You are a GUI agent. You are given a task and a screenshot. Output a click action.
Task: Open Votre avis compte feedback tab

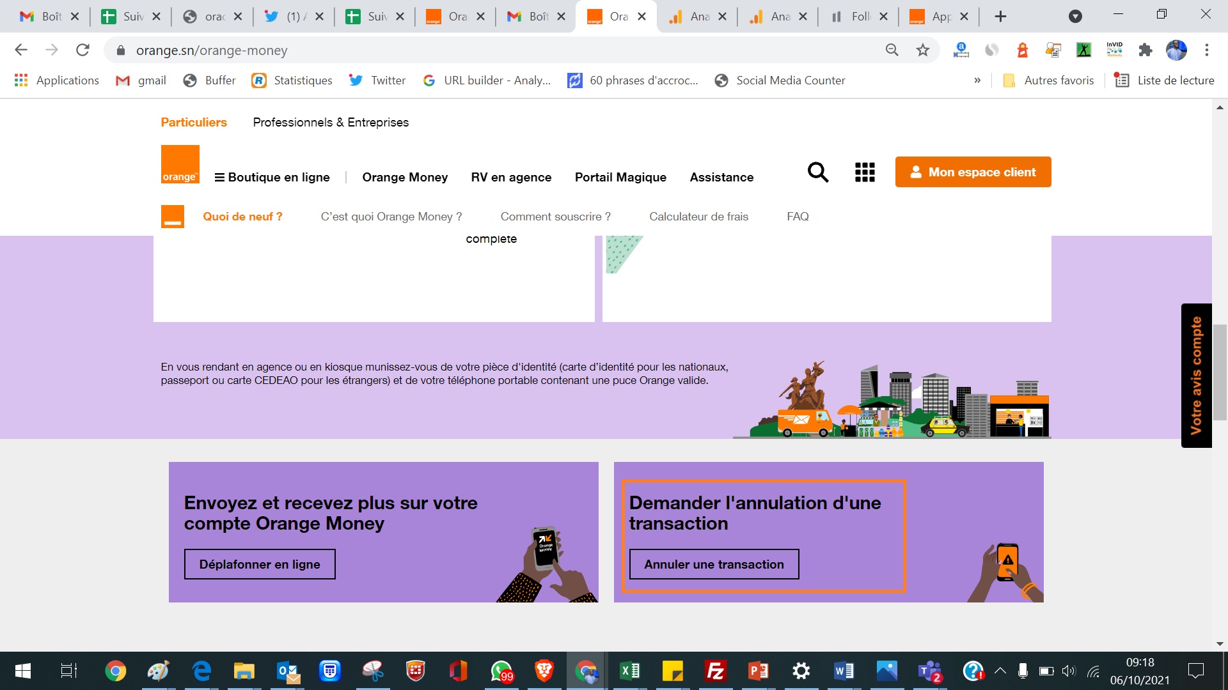coord(1196,376)
